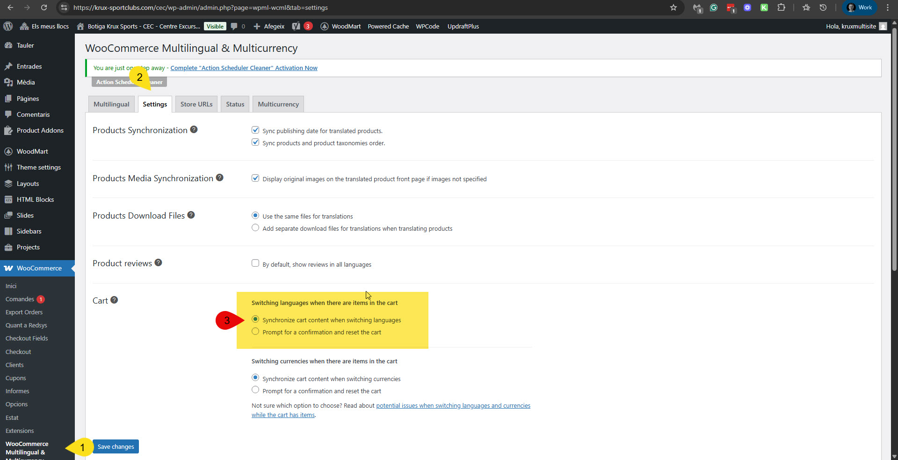The height and width of the screenshot is (460, 898).
Task: Open the comments bubble in admin bar
Action: click(x=238, y=26)
